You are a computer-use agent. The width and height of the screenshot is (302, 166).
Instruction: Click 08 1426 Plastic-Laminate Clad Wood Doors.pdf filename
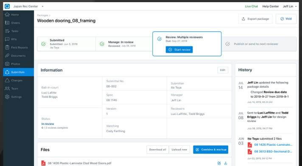click(80, 163)
